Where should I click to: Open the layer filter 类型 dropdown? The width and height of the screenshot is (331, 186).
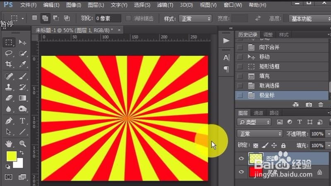click(x=254, y=122)
